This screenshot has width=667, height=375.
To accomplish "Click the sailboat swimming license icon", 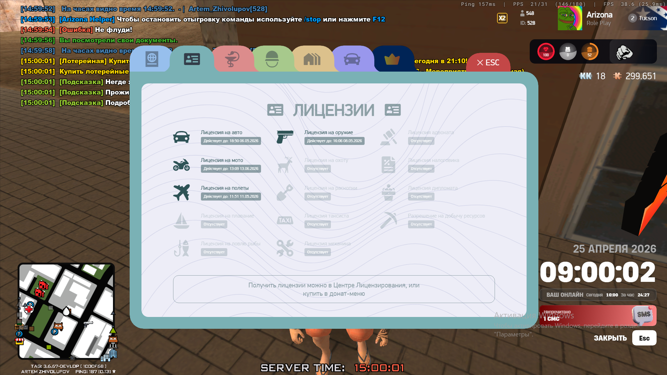I will 181,220.
